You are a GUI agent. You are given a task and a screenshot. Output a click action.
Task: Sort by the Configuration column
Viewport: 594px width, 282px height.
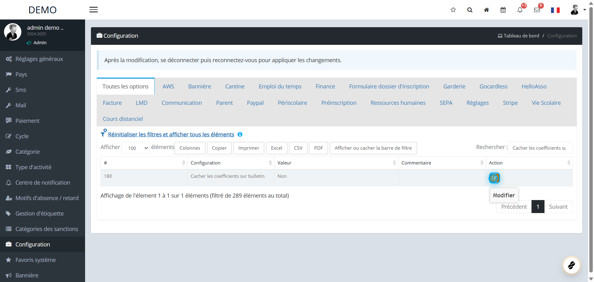231,163
